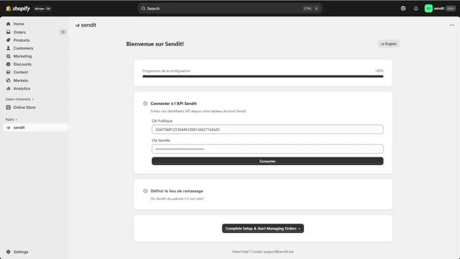The width and height of the screenshot is (460, 259).
Task: Click the Shopify logo
Action: coord(18,9)
